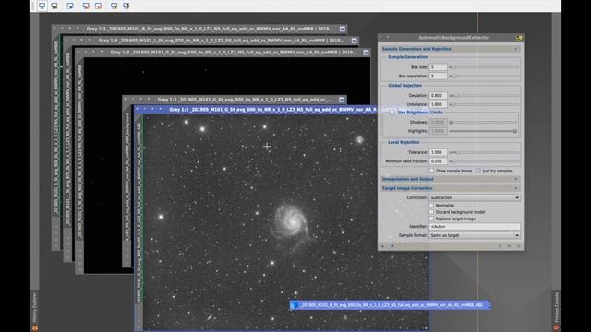Check the Just try samples option
This screenshot has height=332, width=591.
[478, 171]
